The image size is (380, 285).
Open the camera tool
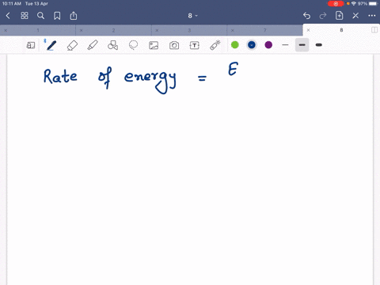(x=174, y=45)
